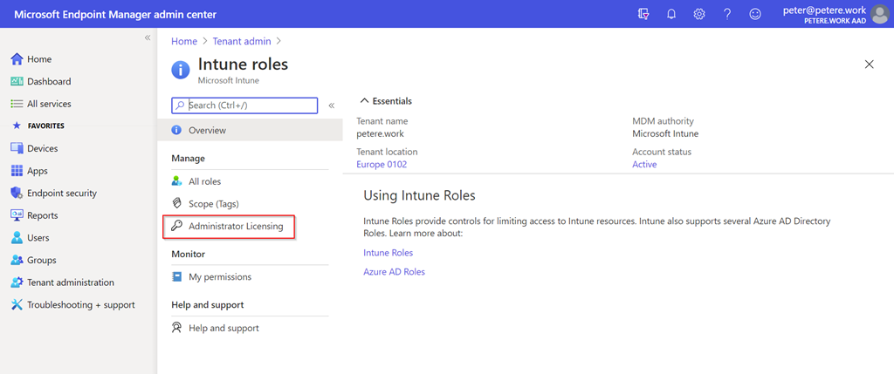
Task: Open the notifications bell icon
Action: click(x=671, y=14)
